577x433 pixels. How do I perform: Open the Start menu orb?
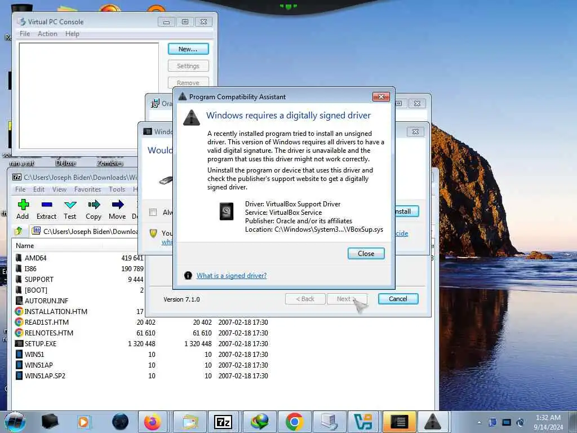[15, 422]
